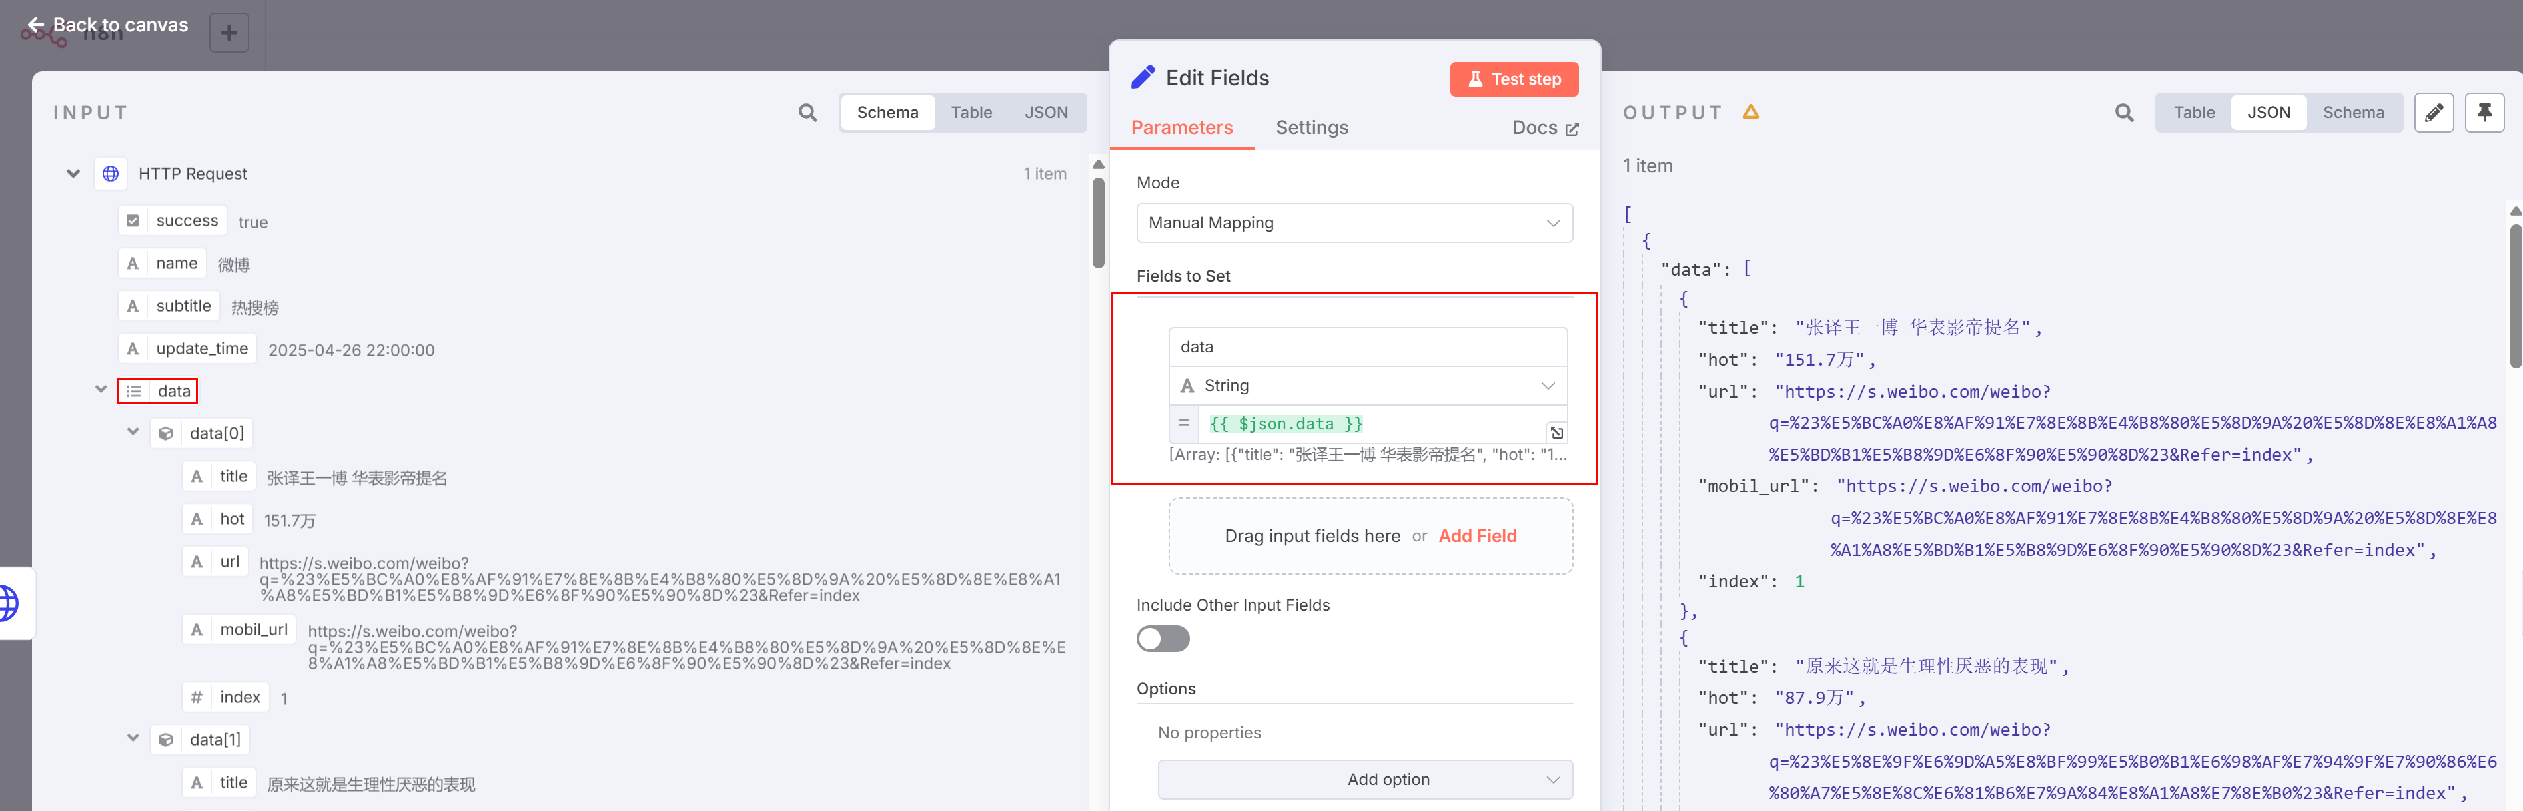Click the Test step button

pos(1513,79)
